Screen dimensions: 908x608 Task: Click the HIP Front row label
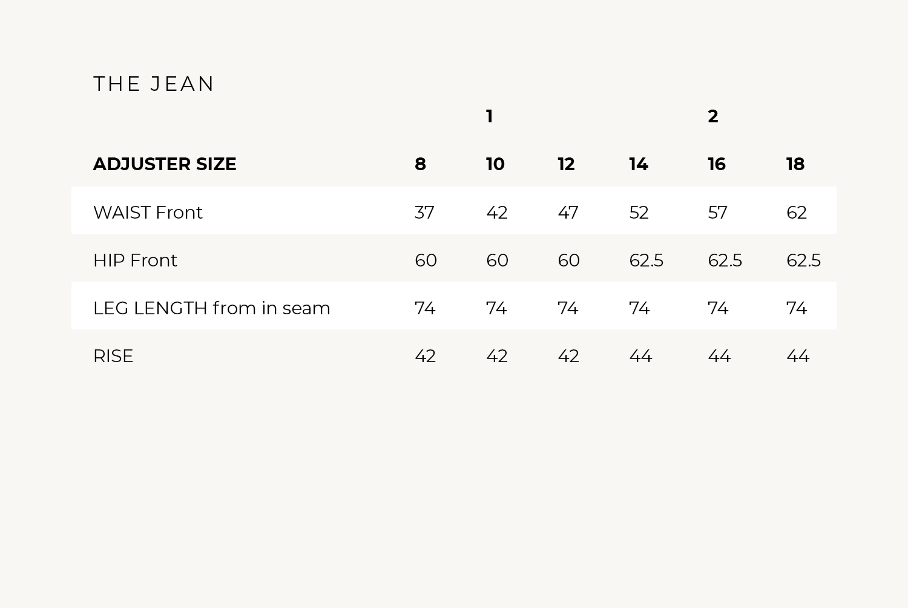(135, 260)
